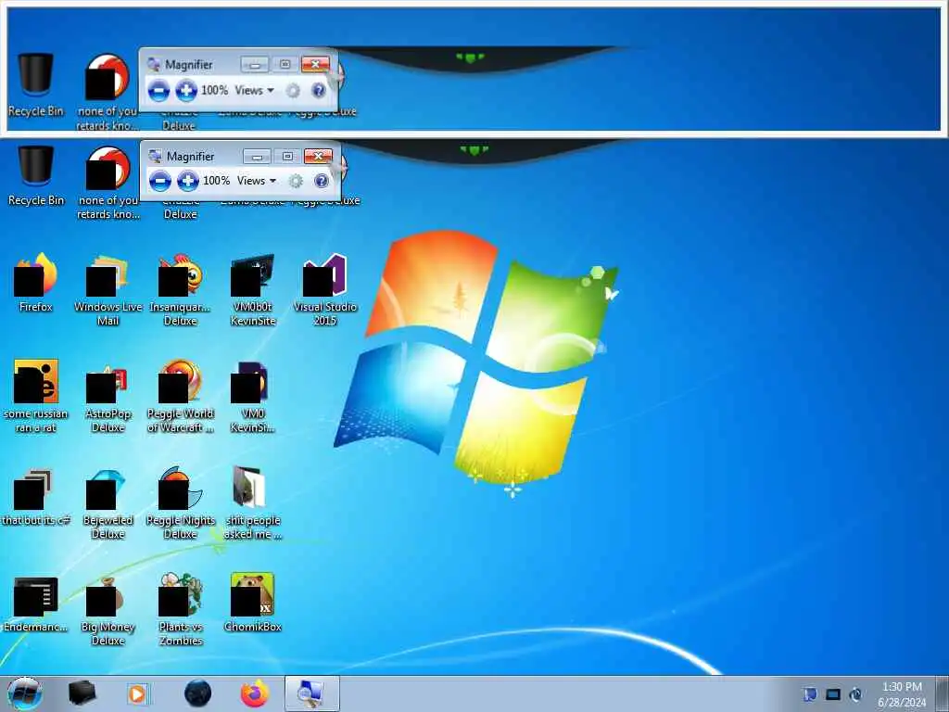Select the Big Money Deluxe desktop icon

point(108,609)
